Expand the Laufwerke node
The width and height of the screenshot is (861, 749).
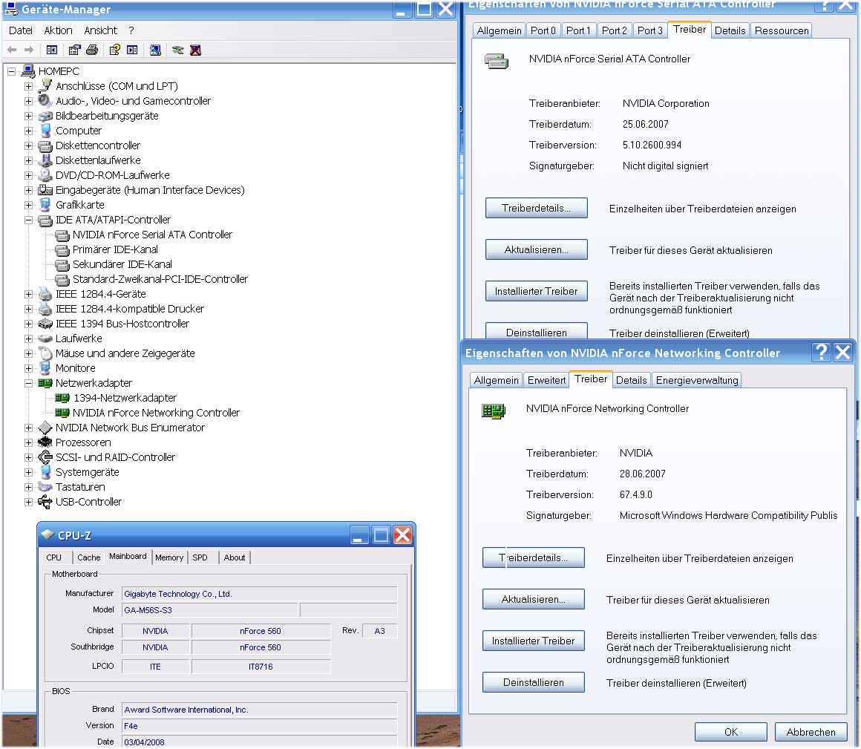tap(28, 338)
